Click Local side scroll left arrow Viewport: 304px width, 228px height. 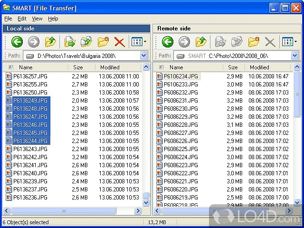[x=7, y=211]
